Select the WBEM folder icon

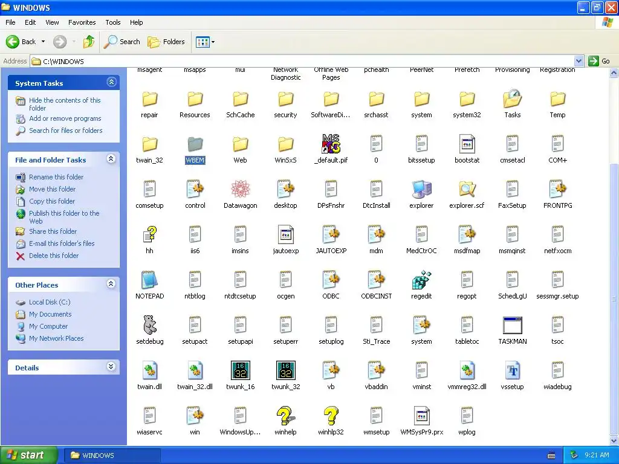coord(195,144)
